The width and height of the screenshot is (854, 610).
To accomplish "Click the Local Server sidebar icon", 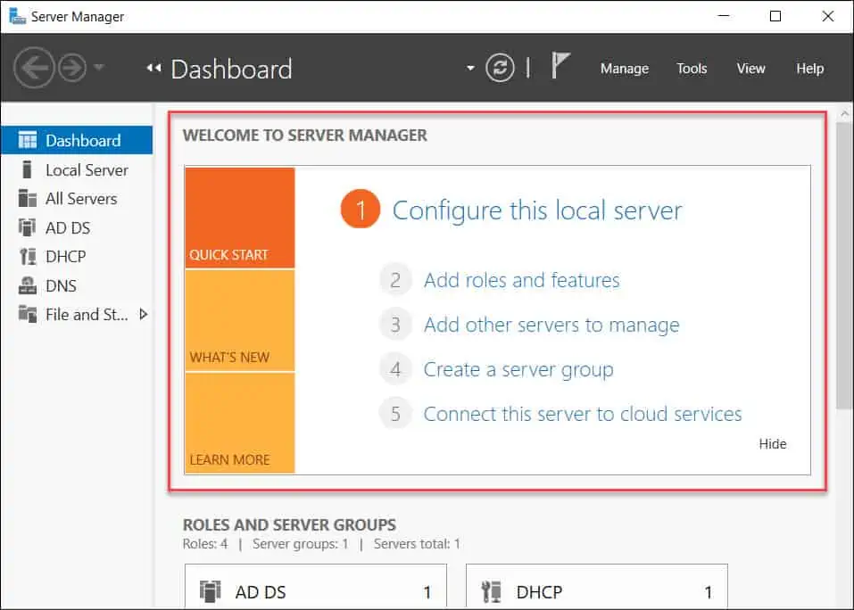I will [27, 169].
